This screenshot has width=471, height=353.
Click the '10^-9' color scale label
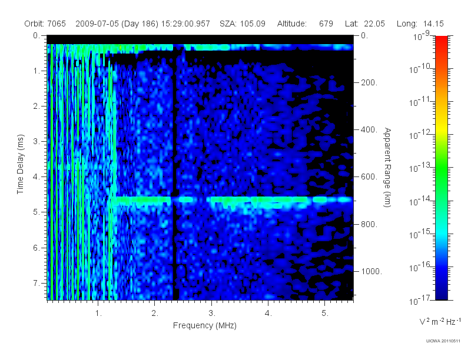pos(422,36)
